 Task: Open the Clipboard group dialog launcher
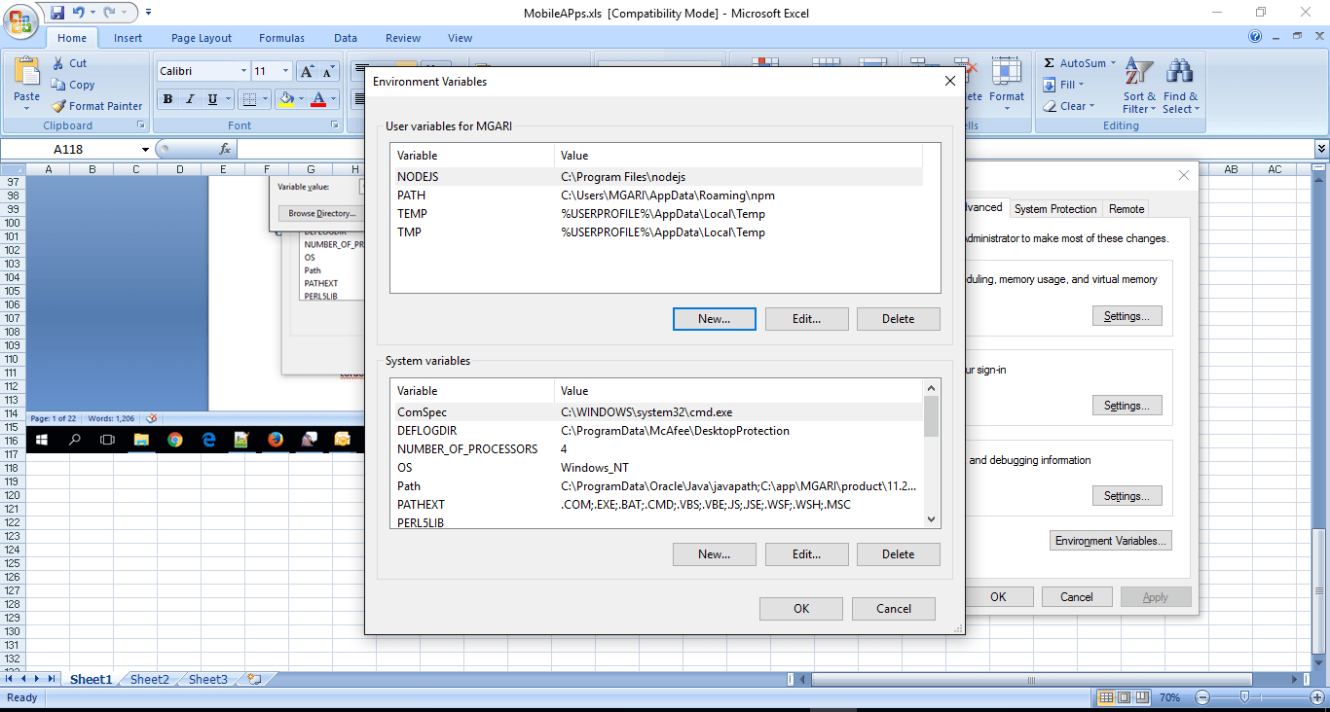click(x=141, y=125)
